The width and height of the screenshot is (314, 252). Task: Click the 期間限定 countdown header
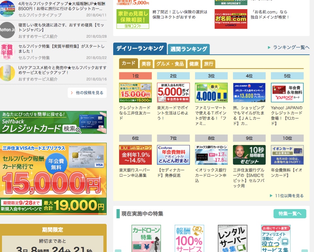52,230
